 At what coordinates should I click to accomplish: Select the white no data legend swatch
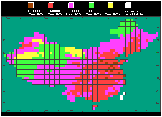point(128,5)
